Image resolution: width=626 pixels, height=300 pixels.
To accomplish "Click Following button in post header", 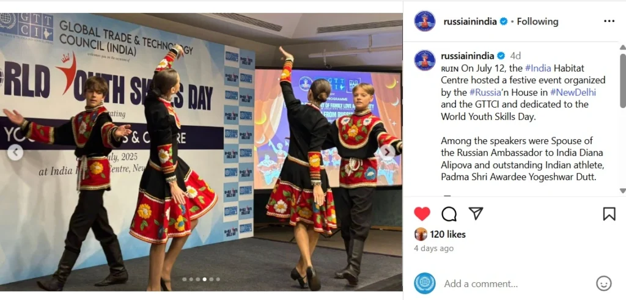I will 537,21.
